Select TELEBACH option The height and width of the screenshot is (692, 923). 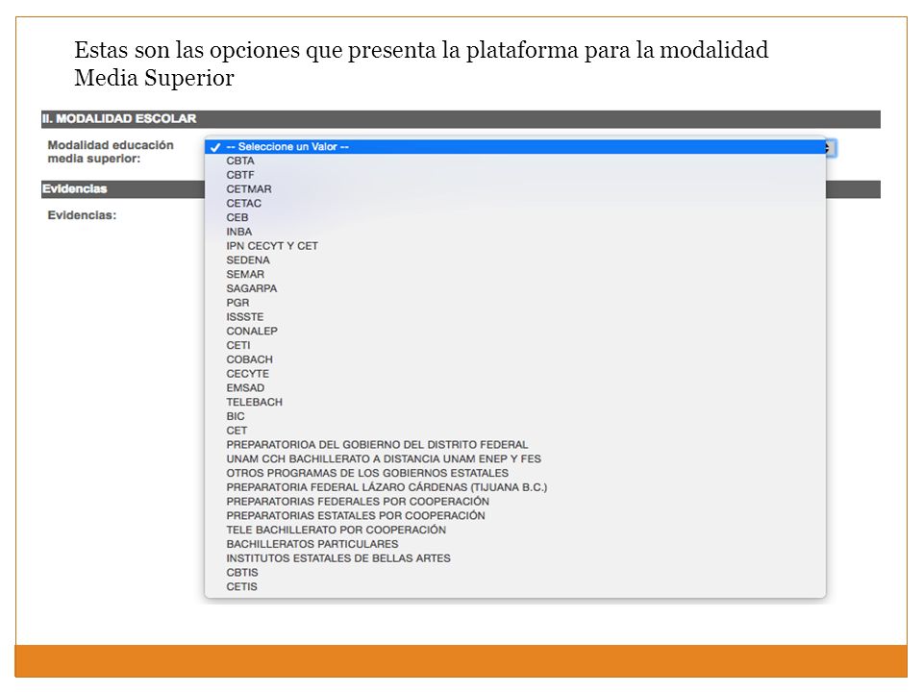515,402
